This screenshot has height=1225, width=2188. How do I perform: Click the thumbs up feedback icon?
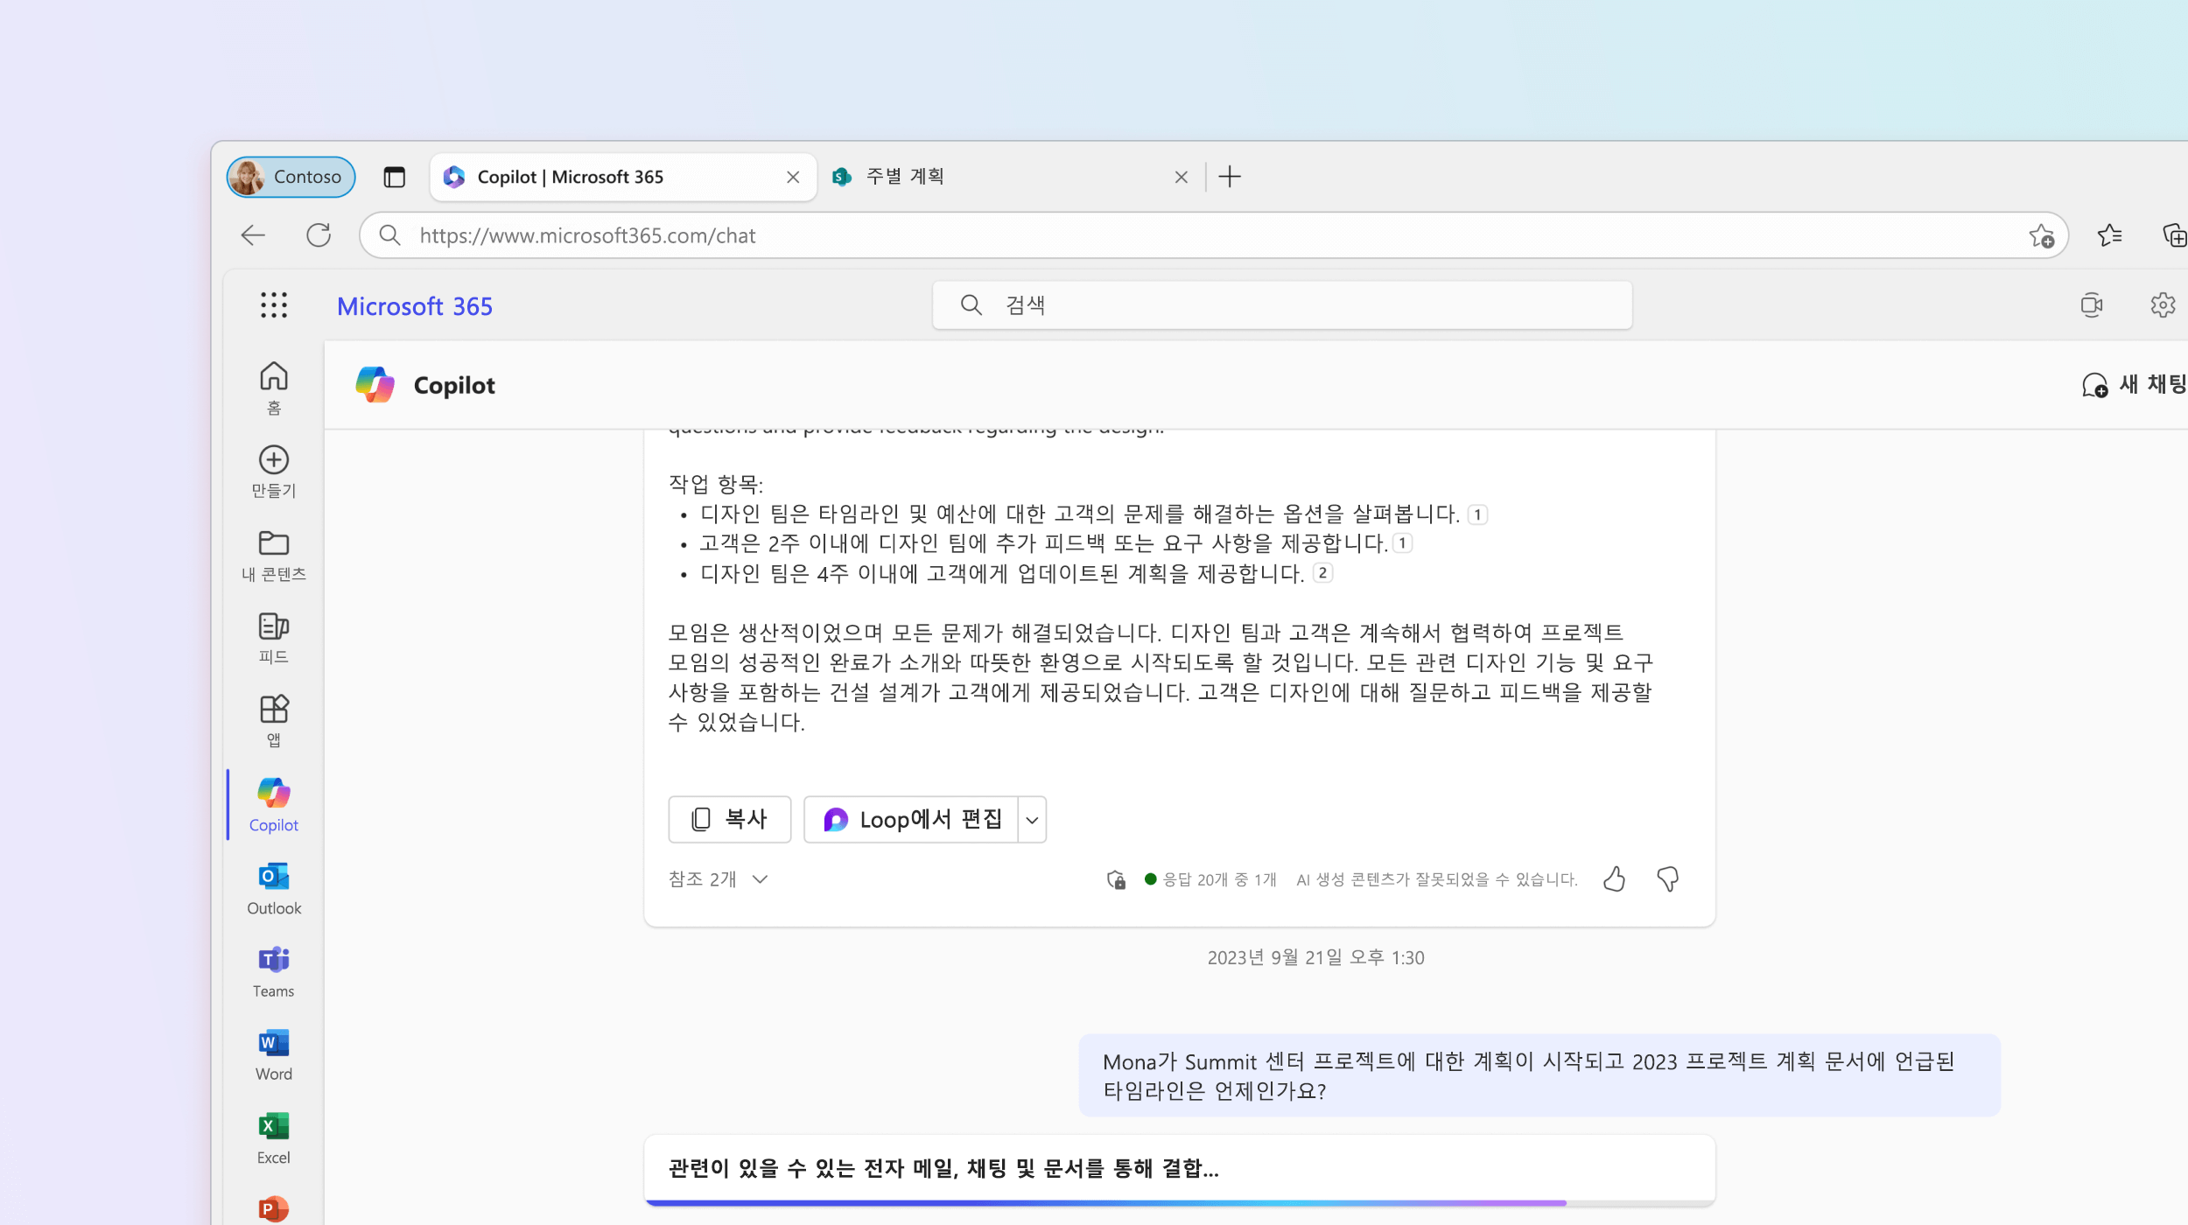(1615, 878)
